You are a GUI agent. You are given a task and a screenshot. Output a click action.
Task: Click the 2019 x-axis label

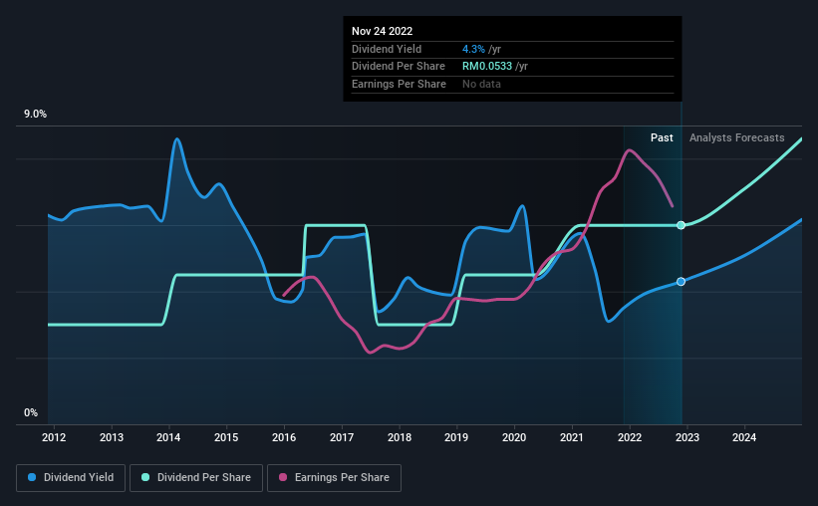pos(456,437)
